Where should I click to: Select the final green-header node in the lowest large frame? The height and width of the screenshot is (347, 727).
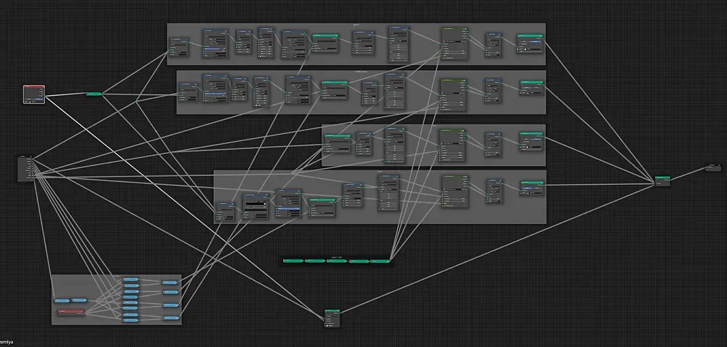532,188
